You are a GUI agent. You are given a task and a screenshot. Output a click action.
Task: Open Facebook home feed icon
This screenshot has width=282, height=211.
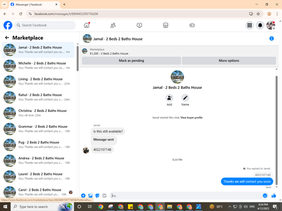click(x=86, y=25)
